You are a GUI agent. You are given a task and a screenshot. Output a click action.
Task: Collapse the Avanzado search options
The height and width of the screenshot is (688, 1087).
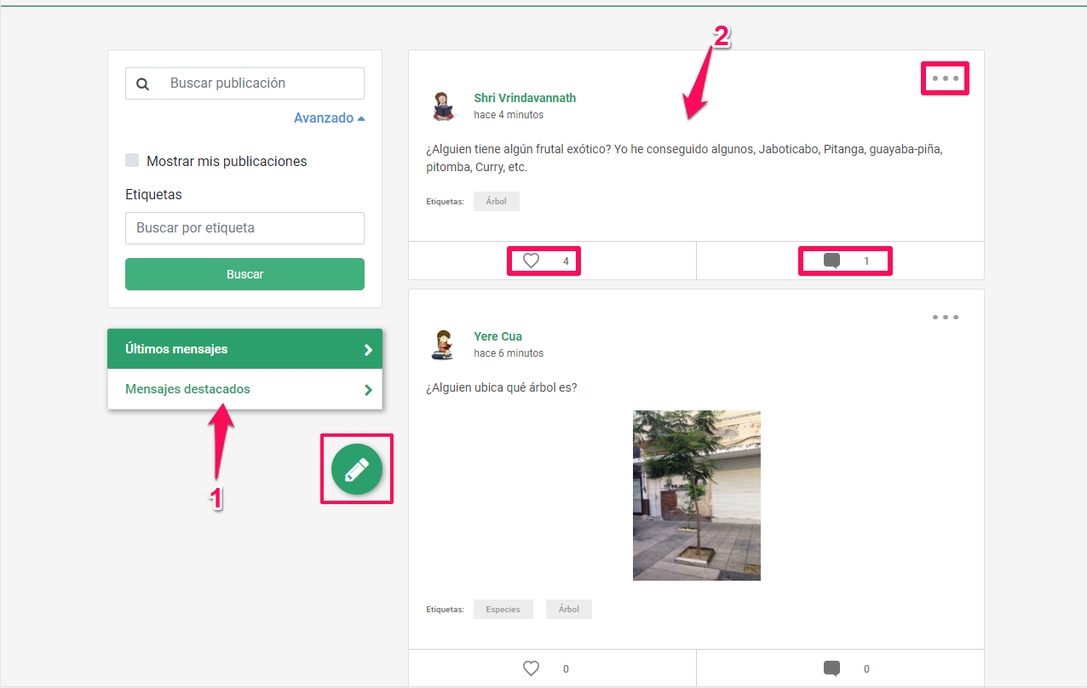coord(329,118)
